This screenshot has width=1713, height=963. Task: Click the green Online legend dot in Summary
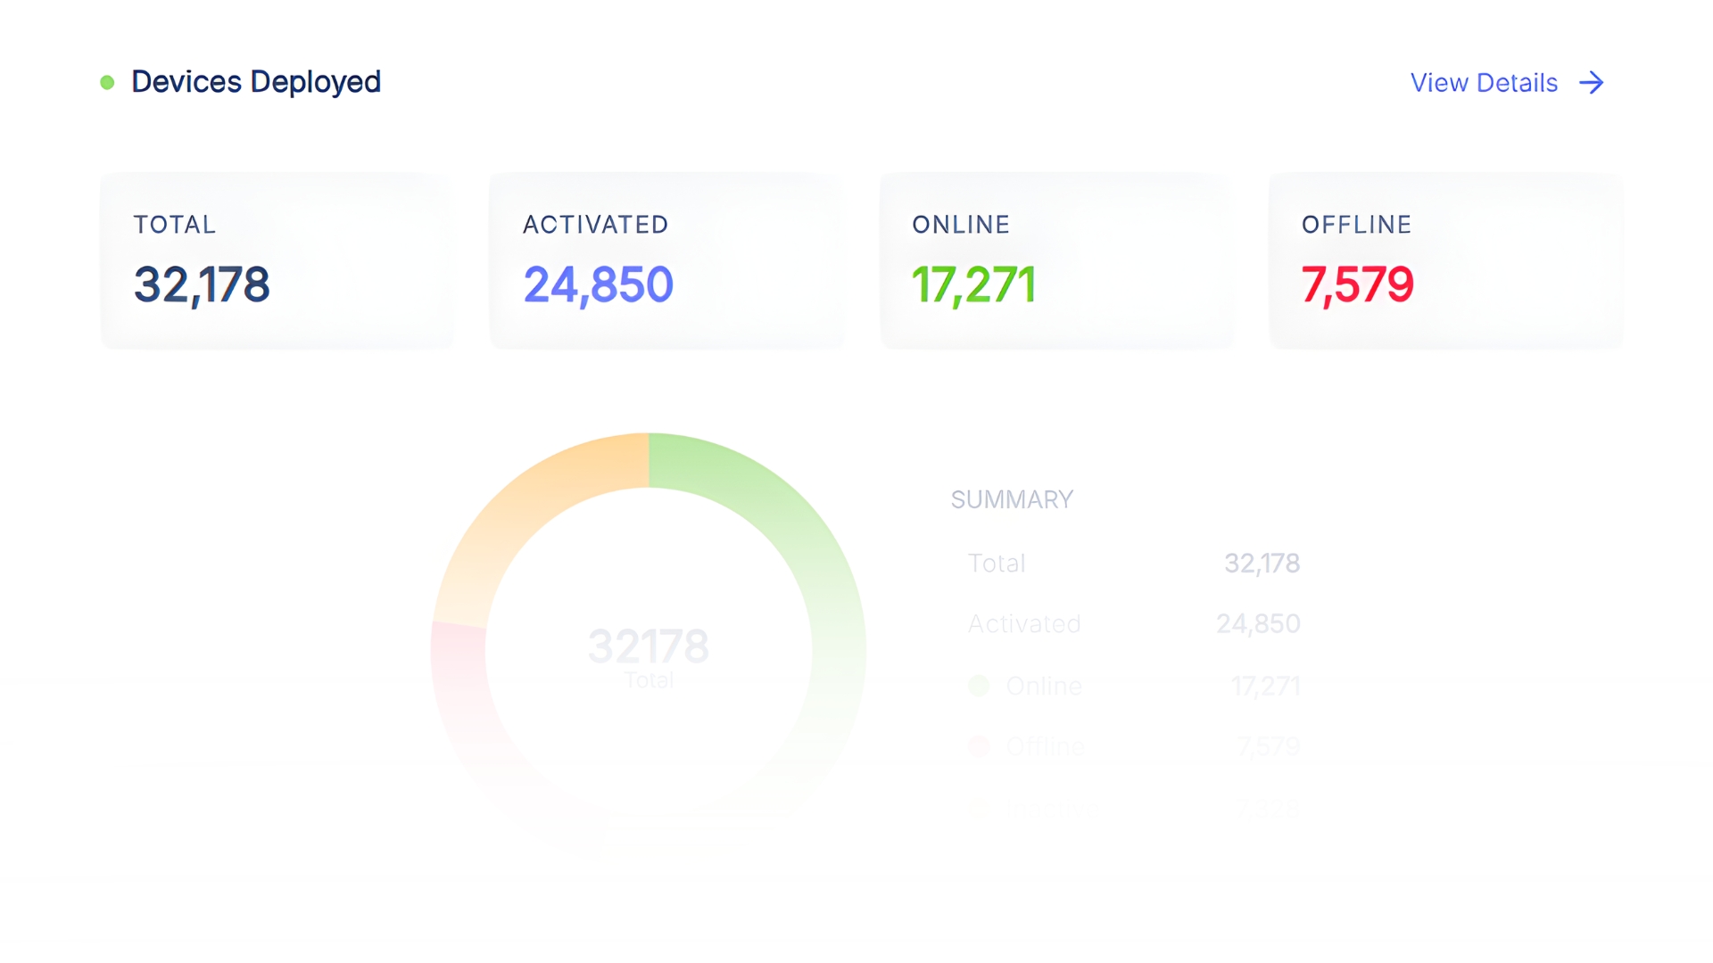[979, 686]
